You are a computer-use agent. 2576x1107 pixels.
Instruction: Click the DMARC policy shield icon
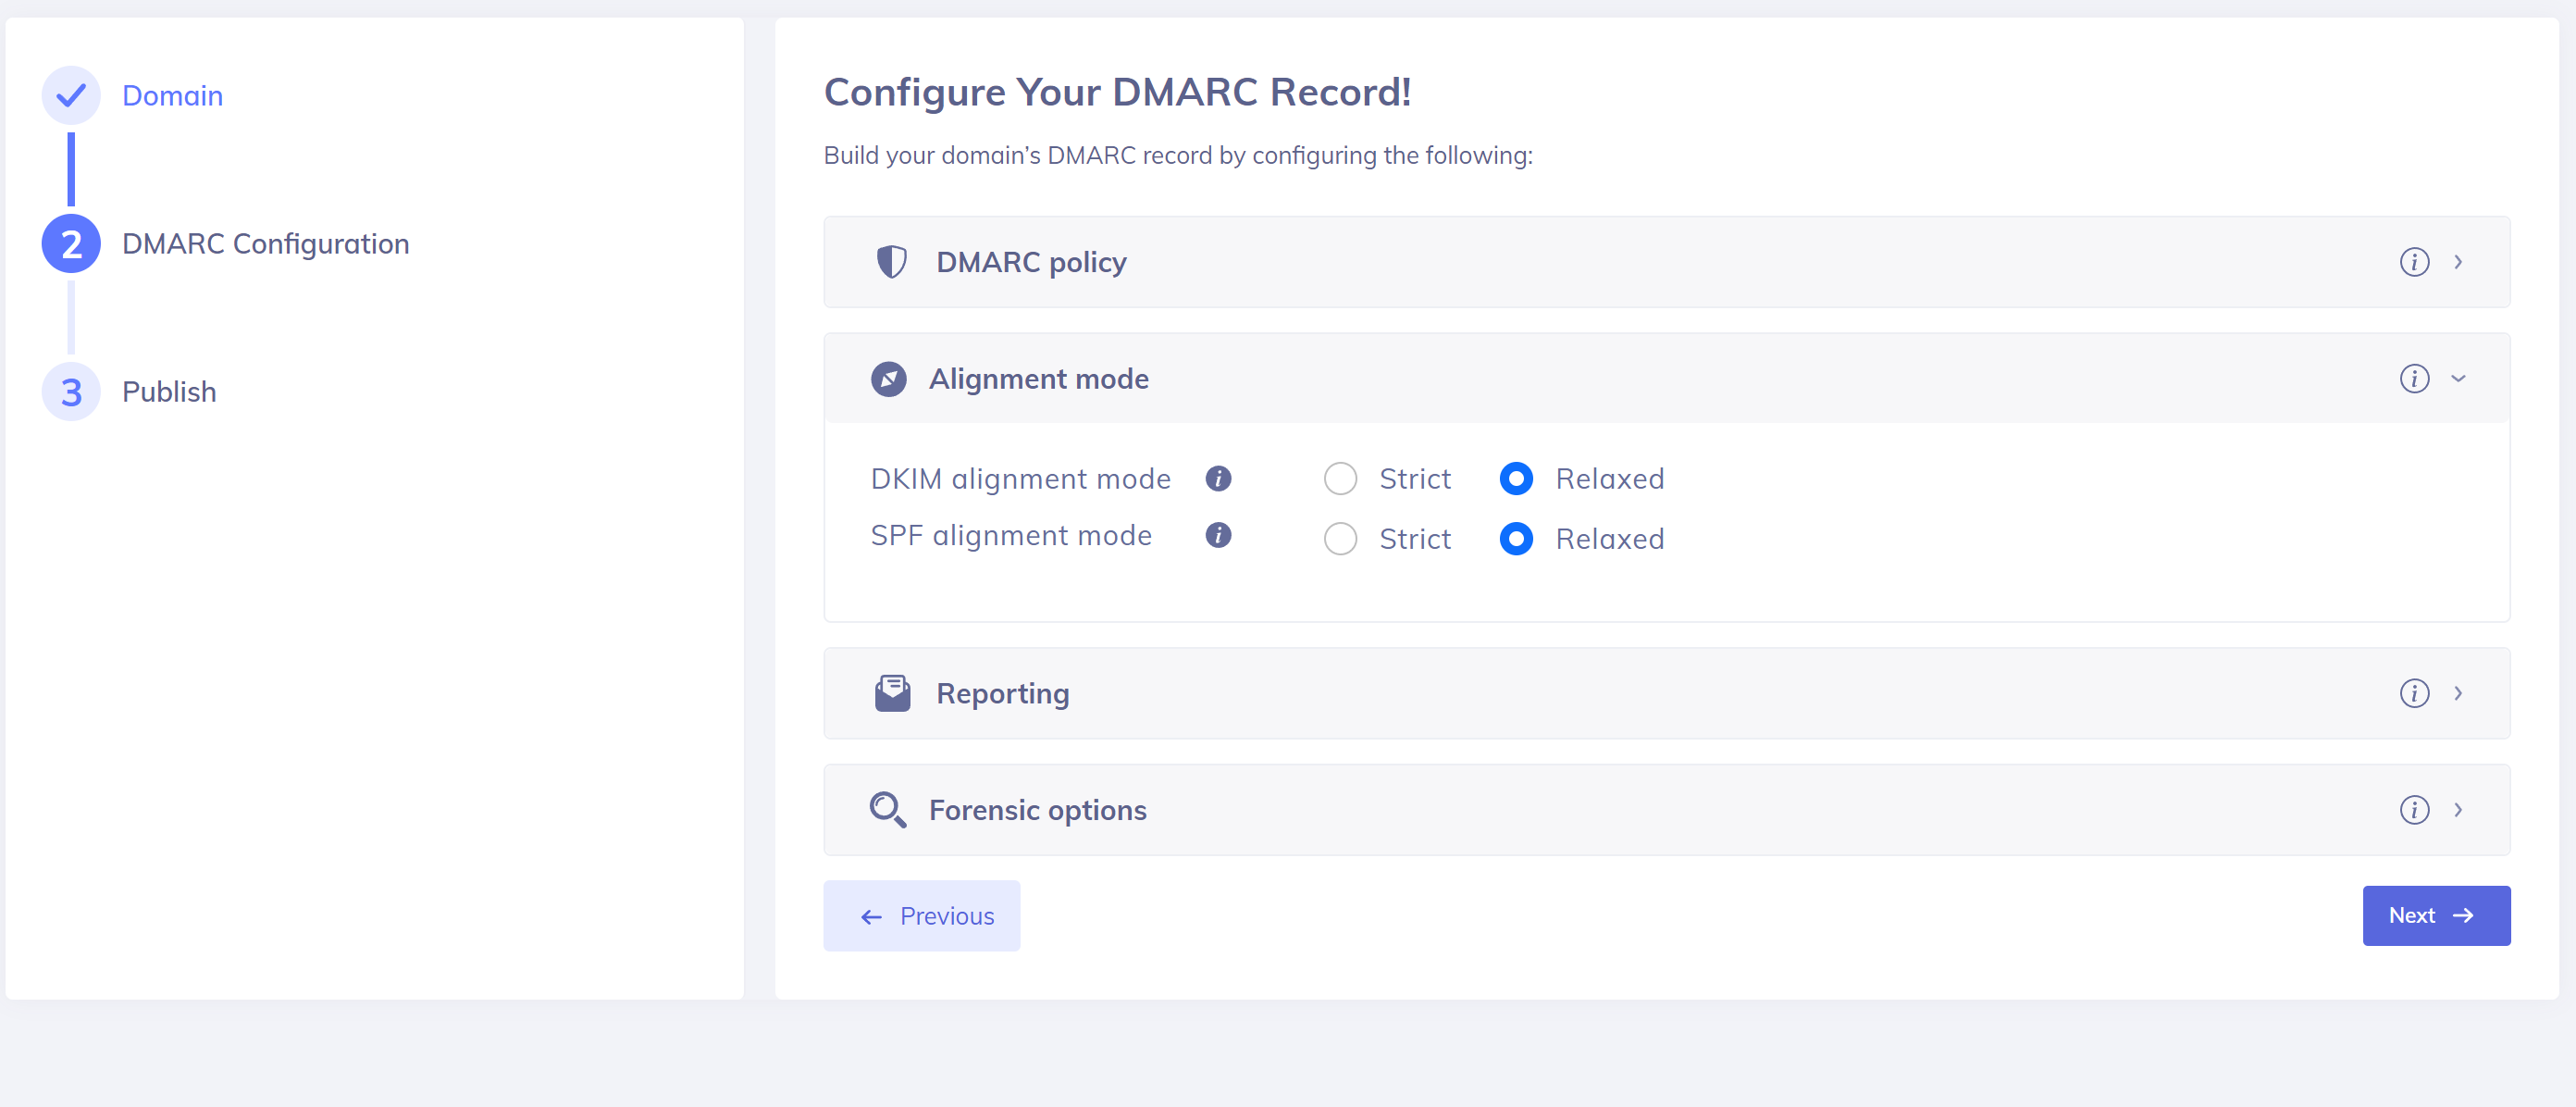(x=891, y=262)
